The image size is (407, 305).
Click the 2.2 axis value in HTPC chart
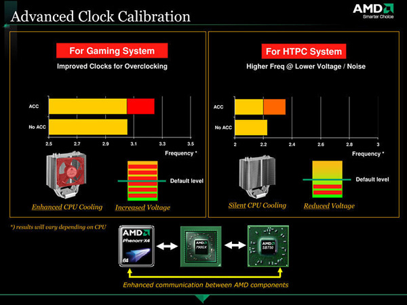tap(263, 144)
